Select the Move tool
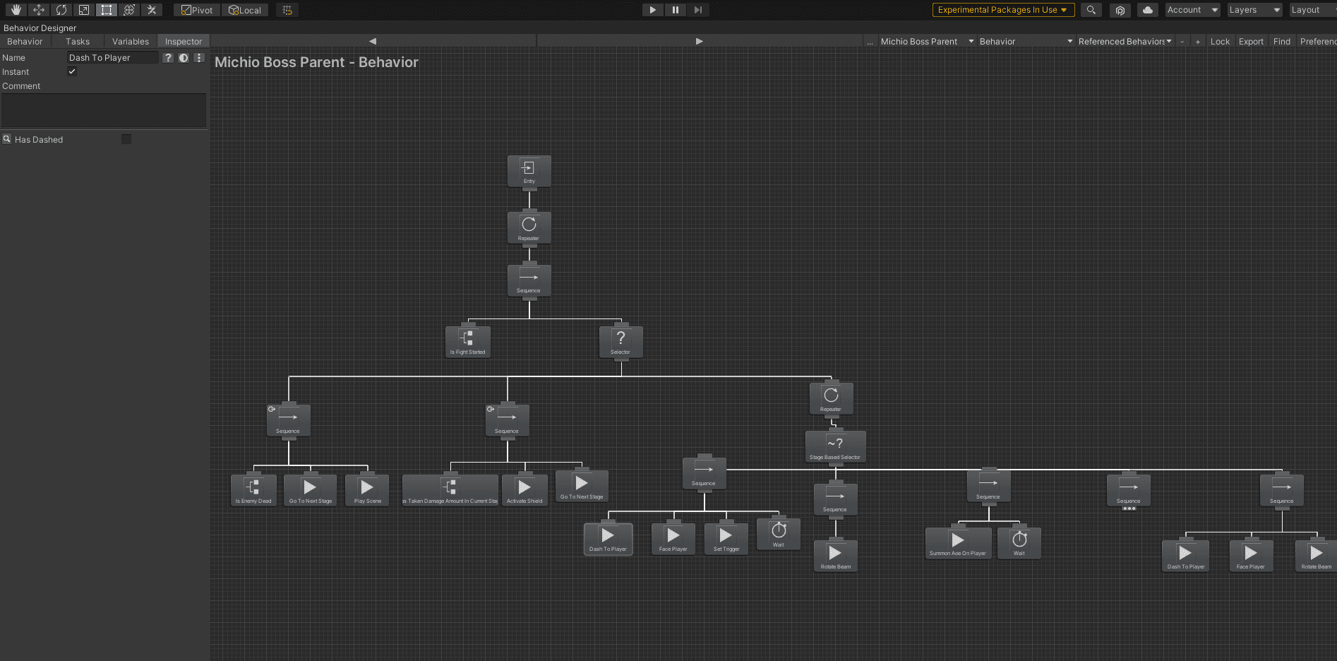Image resolution: width=1337 pixels, height=661 pixels. pyautogui.click(x=39, y=10)
